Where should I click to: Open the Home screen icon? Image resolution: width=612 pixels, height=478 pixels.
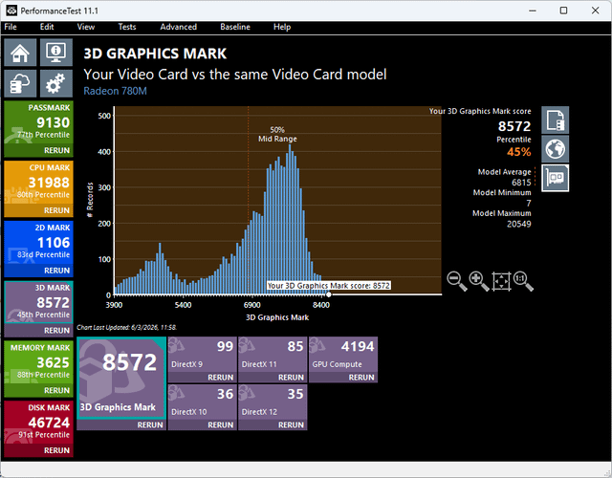pyautogui.click(x=20, y=53)
